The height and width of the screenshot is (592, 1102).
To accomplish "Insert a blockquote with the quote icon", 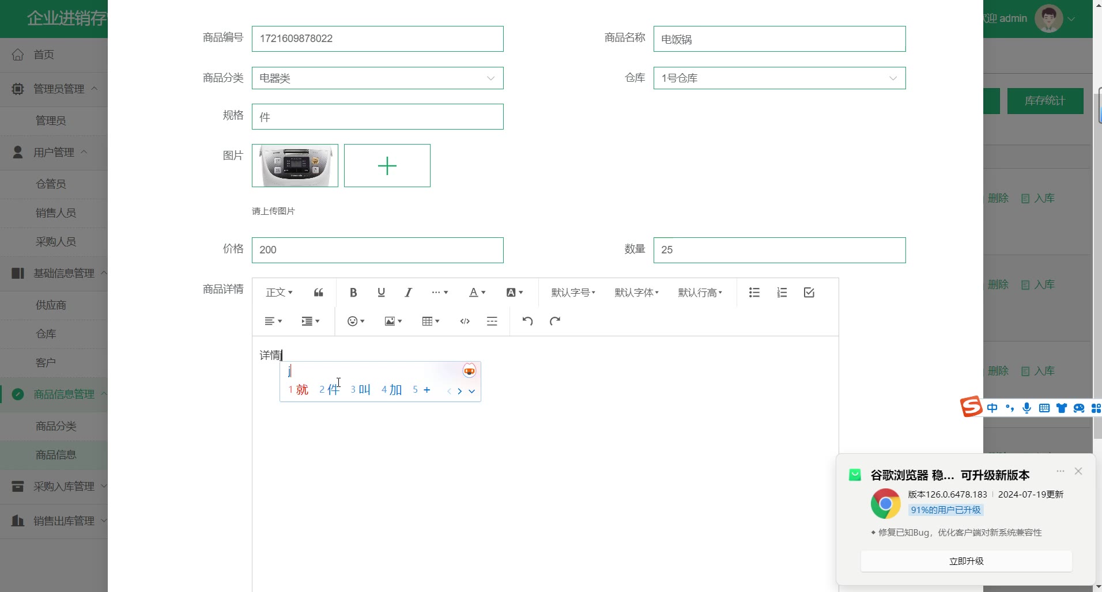I will 318,293.
